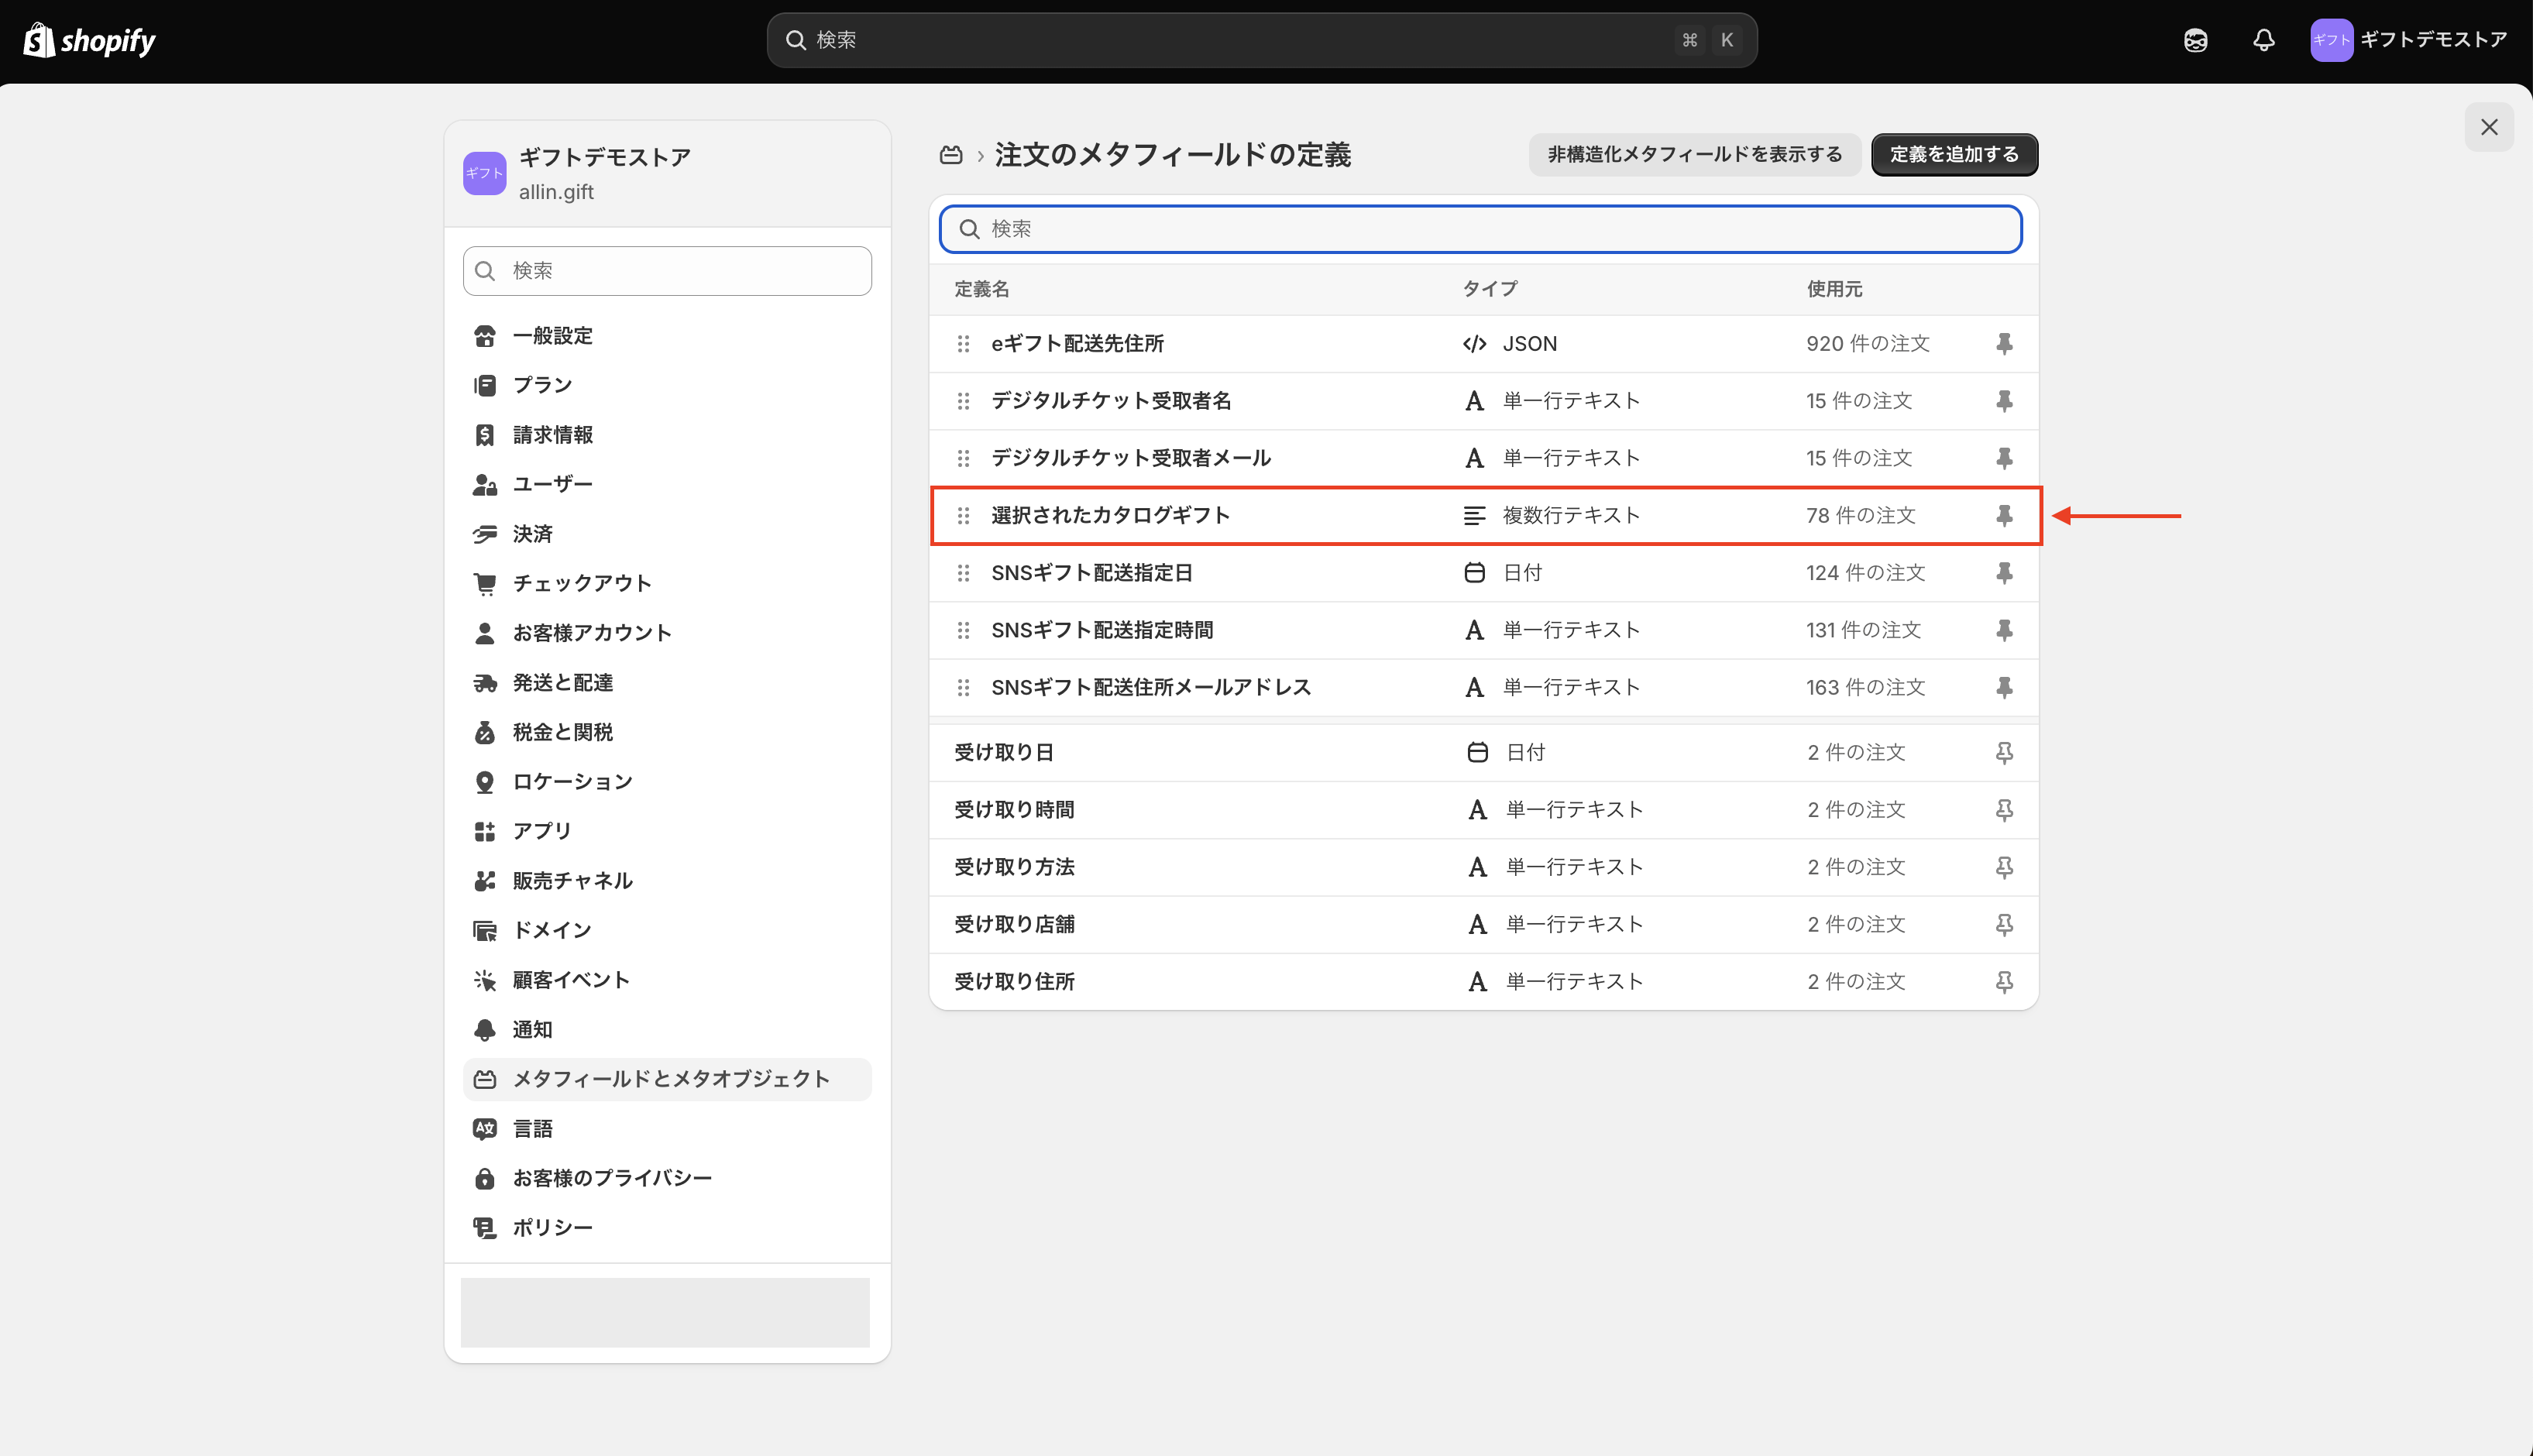Unpin the SNSギフト配送住所メールアドレス definition

tap(2004, 688)
